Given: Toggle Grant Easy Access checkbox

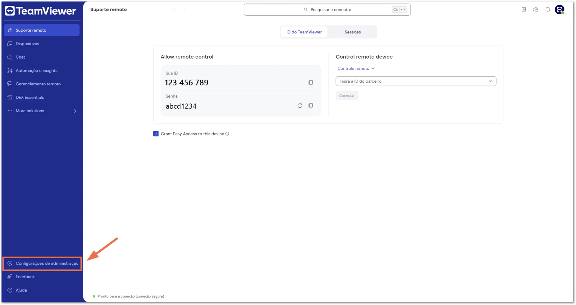Looking at the screenshot, I should click(156, 134).
